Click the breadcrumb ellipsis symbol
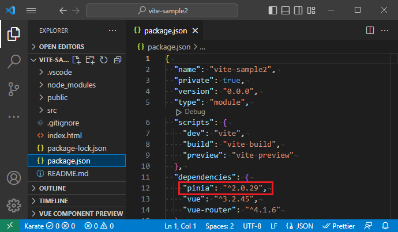398x232 pixels. [202, 47]
